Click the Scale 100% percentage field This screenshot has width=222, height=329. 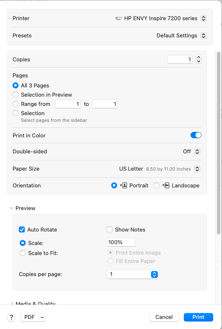tap(121, 242)
